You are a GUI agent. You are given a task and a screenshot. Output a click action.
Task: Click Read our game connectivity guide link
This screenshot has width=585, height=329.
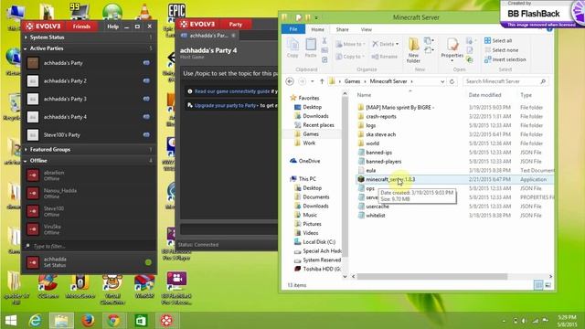click(x=231, y=91)
